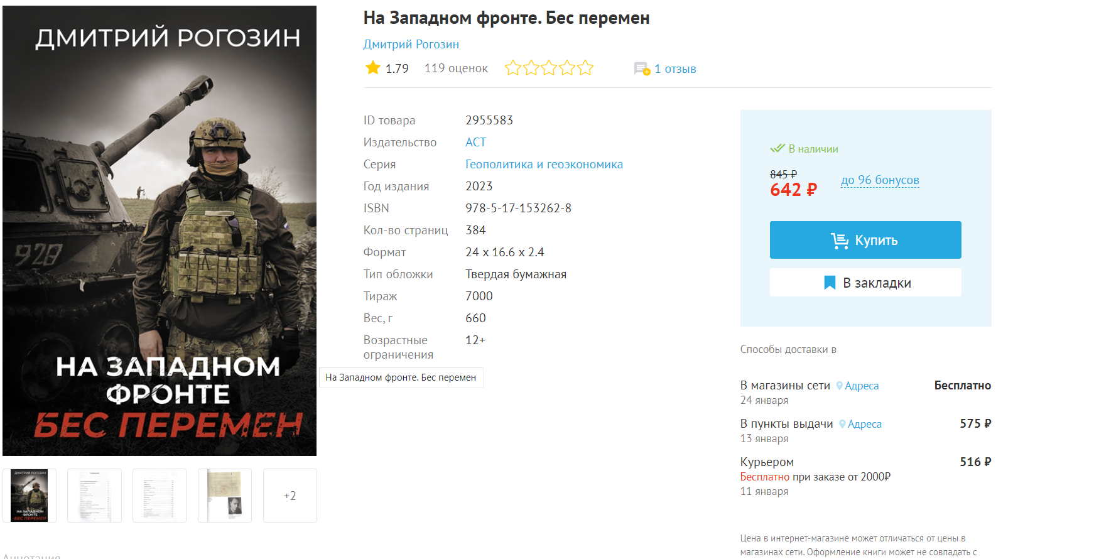Click the filled yellow rating star
The height and width of the screenshot is (559, 1094).
pyautogui.click(x=372, y=68)
